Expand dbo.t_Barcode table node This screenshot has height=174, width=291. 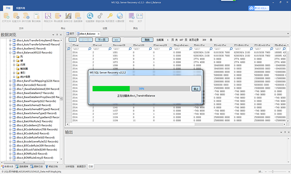click(10, 85)
